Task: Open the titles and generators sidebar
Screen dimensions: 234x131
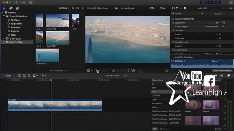Action: point(18,8)
